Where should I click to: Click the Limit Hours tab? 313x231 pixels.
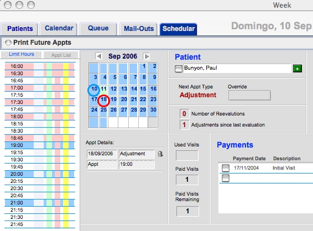click(x=22, y=54)
